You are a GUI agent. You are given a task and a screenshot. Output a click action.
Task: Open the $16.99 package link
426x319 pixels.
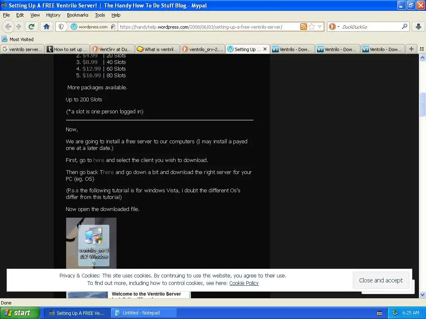coord(92,76)
